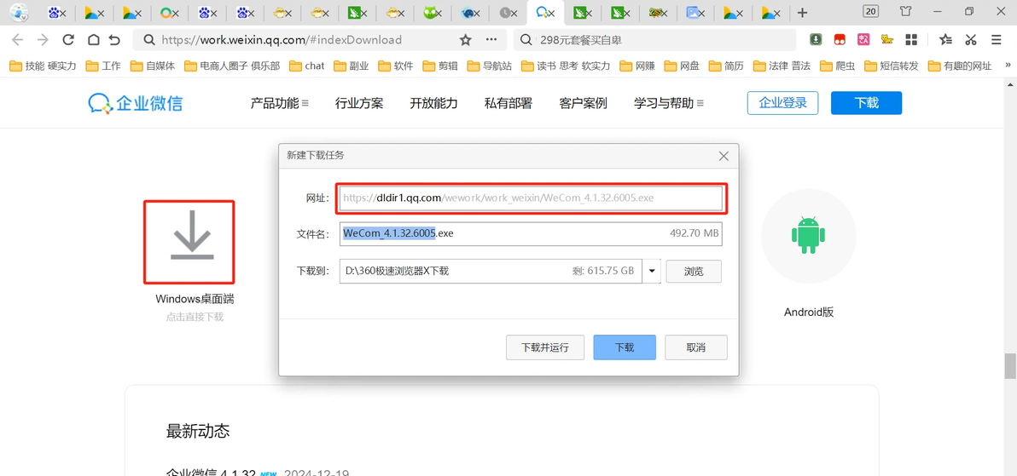Image resolution: width=1017 pixels, height=476 pixels.
Task: Open the address bar three-dots menu
Action: pyautogui.click(x=491, y=40)
